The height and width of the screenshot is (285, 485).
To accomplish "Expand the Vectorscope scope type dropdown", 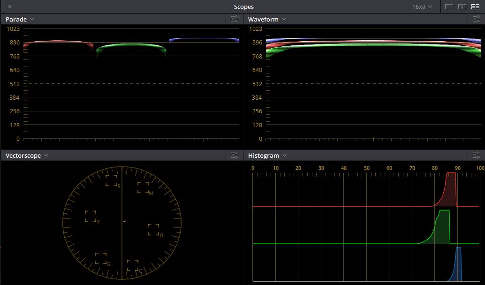I will pos(27,155).
